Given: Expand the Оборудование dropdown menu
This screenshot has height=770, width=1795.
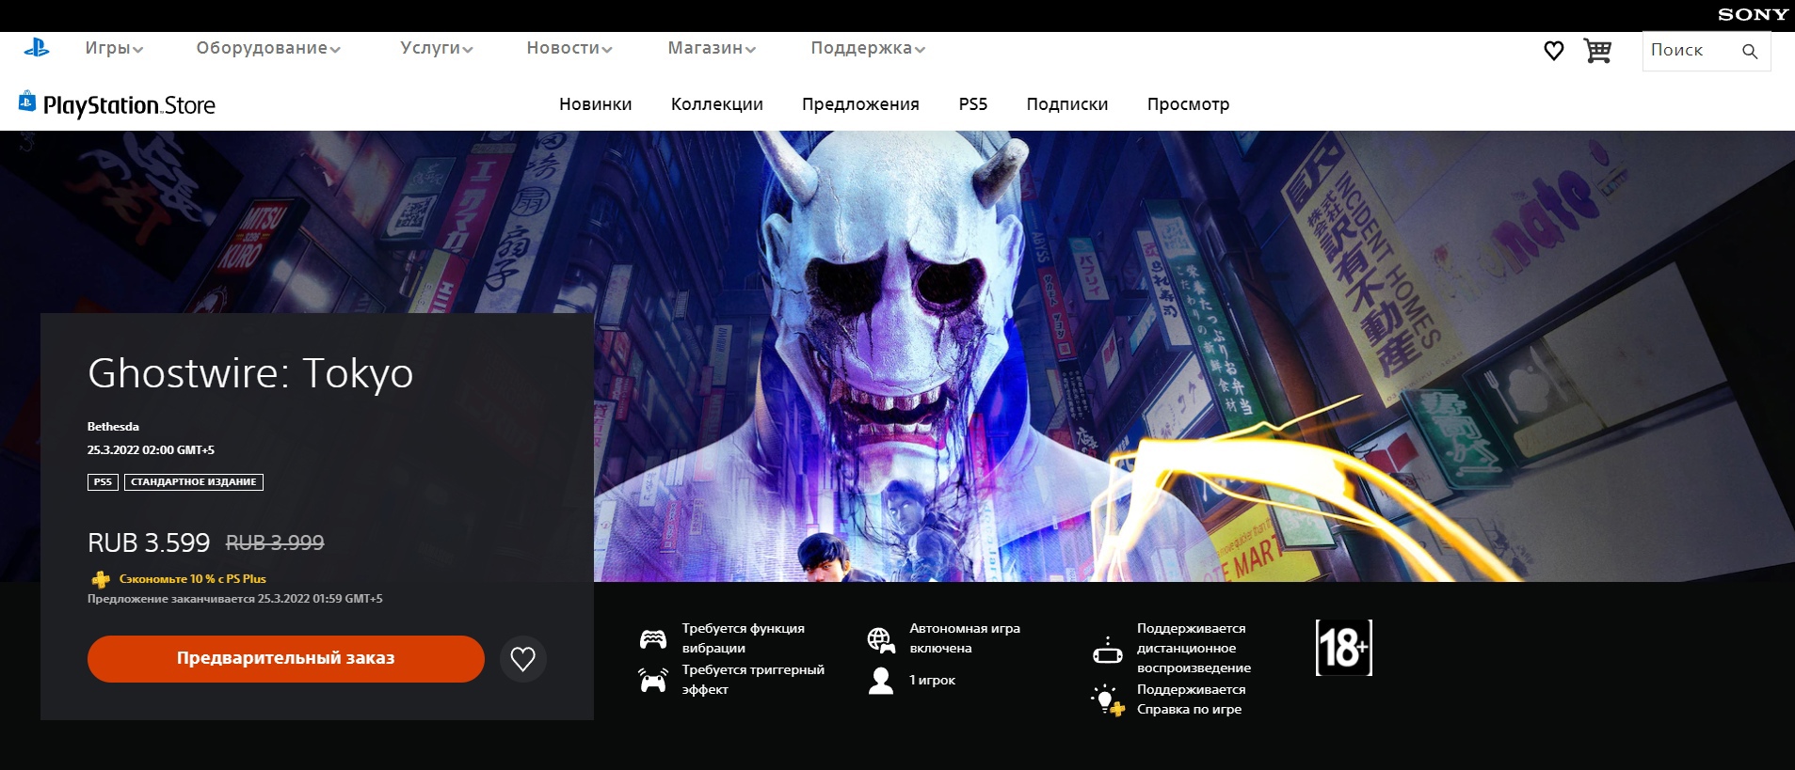Looking at the screenshot, I should pos(268,48).
